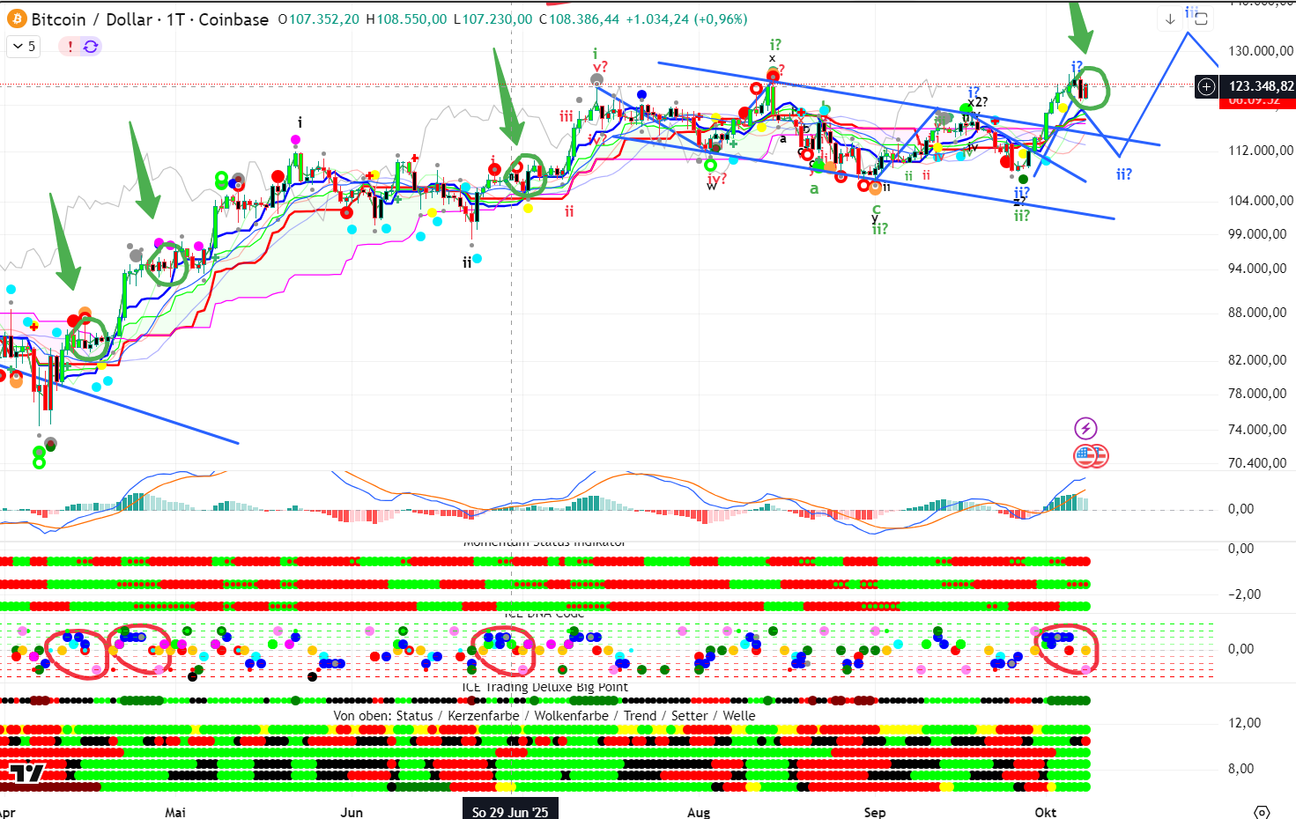Click the plus icon beside price 123.348,82
Viewport: 1296px width, 819px height.
(1206, 86)
